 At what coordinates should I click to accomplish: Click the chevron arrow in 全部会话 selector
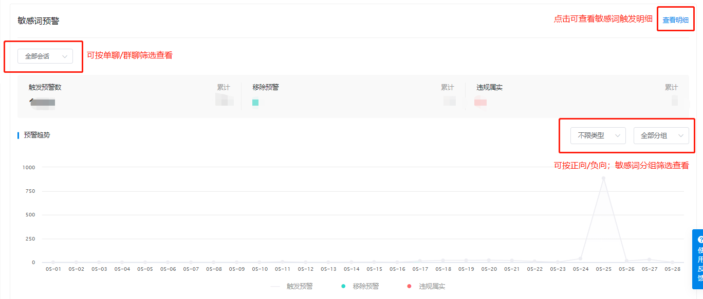pos(65,56)
